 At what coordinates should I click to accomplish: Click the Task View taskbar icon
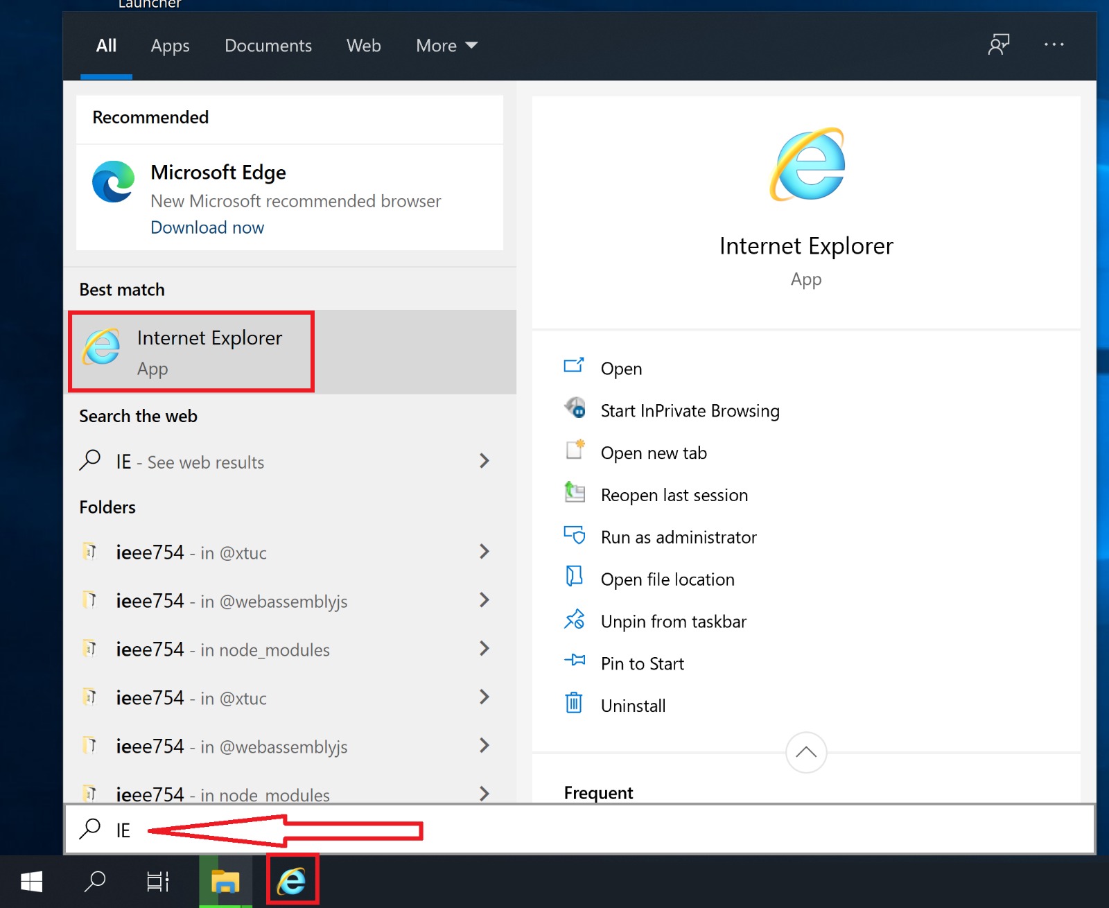tap(158, 882)
